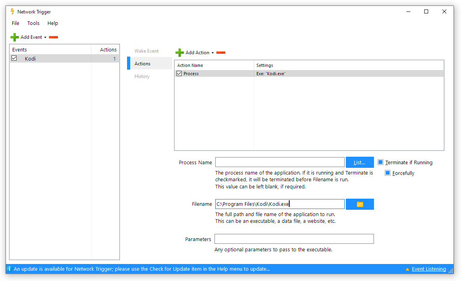Uncheck the Kodi event checkbox

point(14,58)
